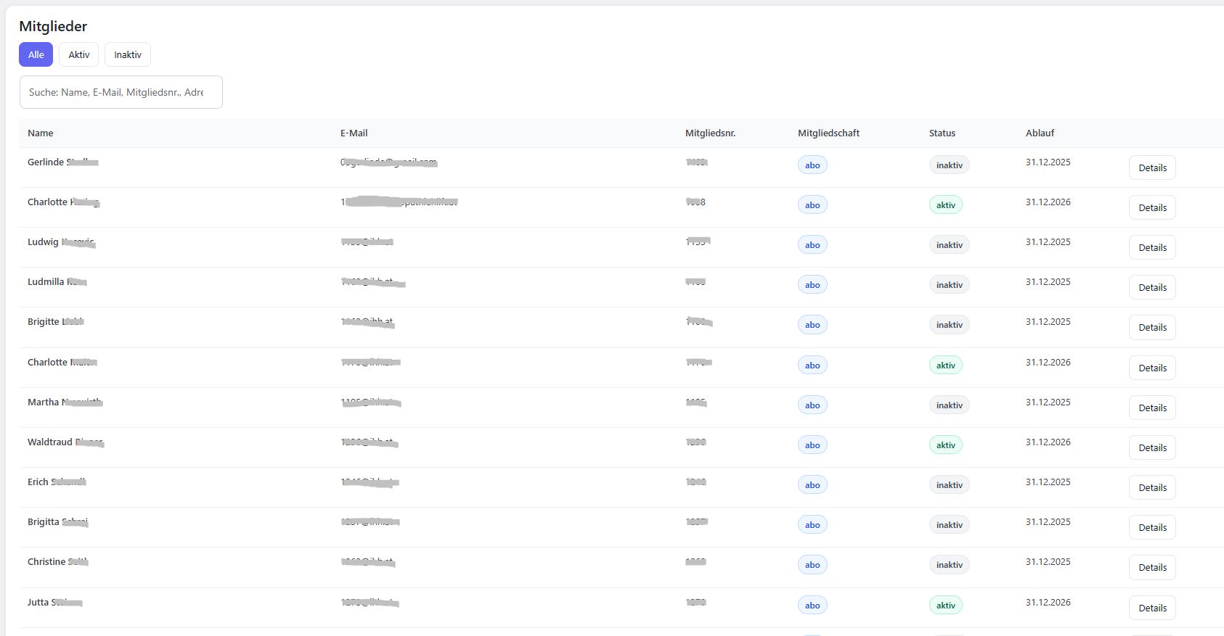Click the "Ablauf" column header
The width and height of the screenshot is (1224, 636).
click(x=1040, y=133)
